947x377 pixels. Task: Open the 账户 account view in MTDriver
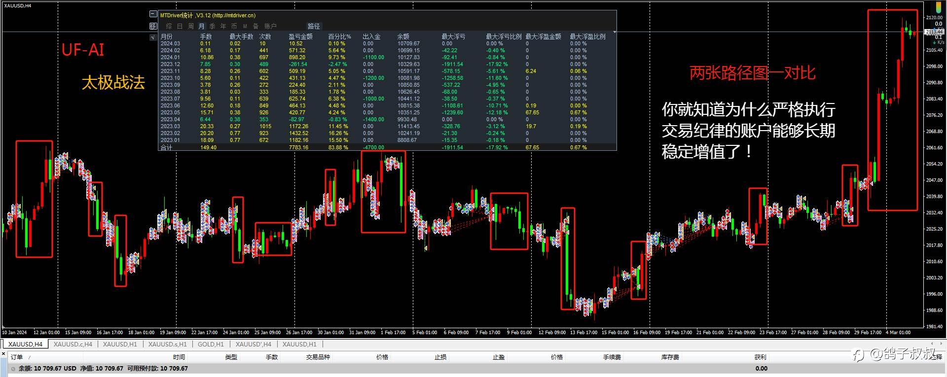tap(270, 26)
